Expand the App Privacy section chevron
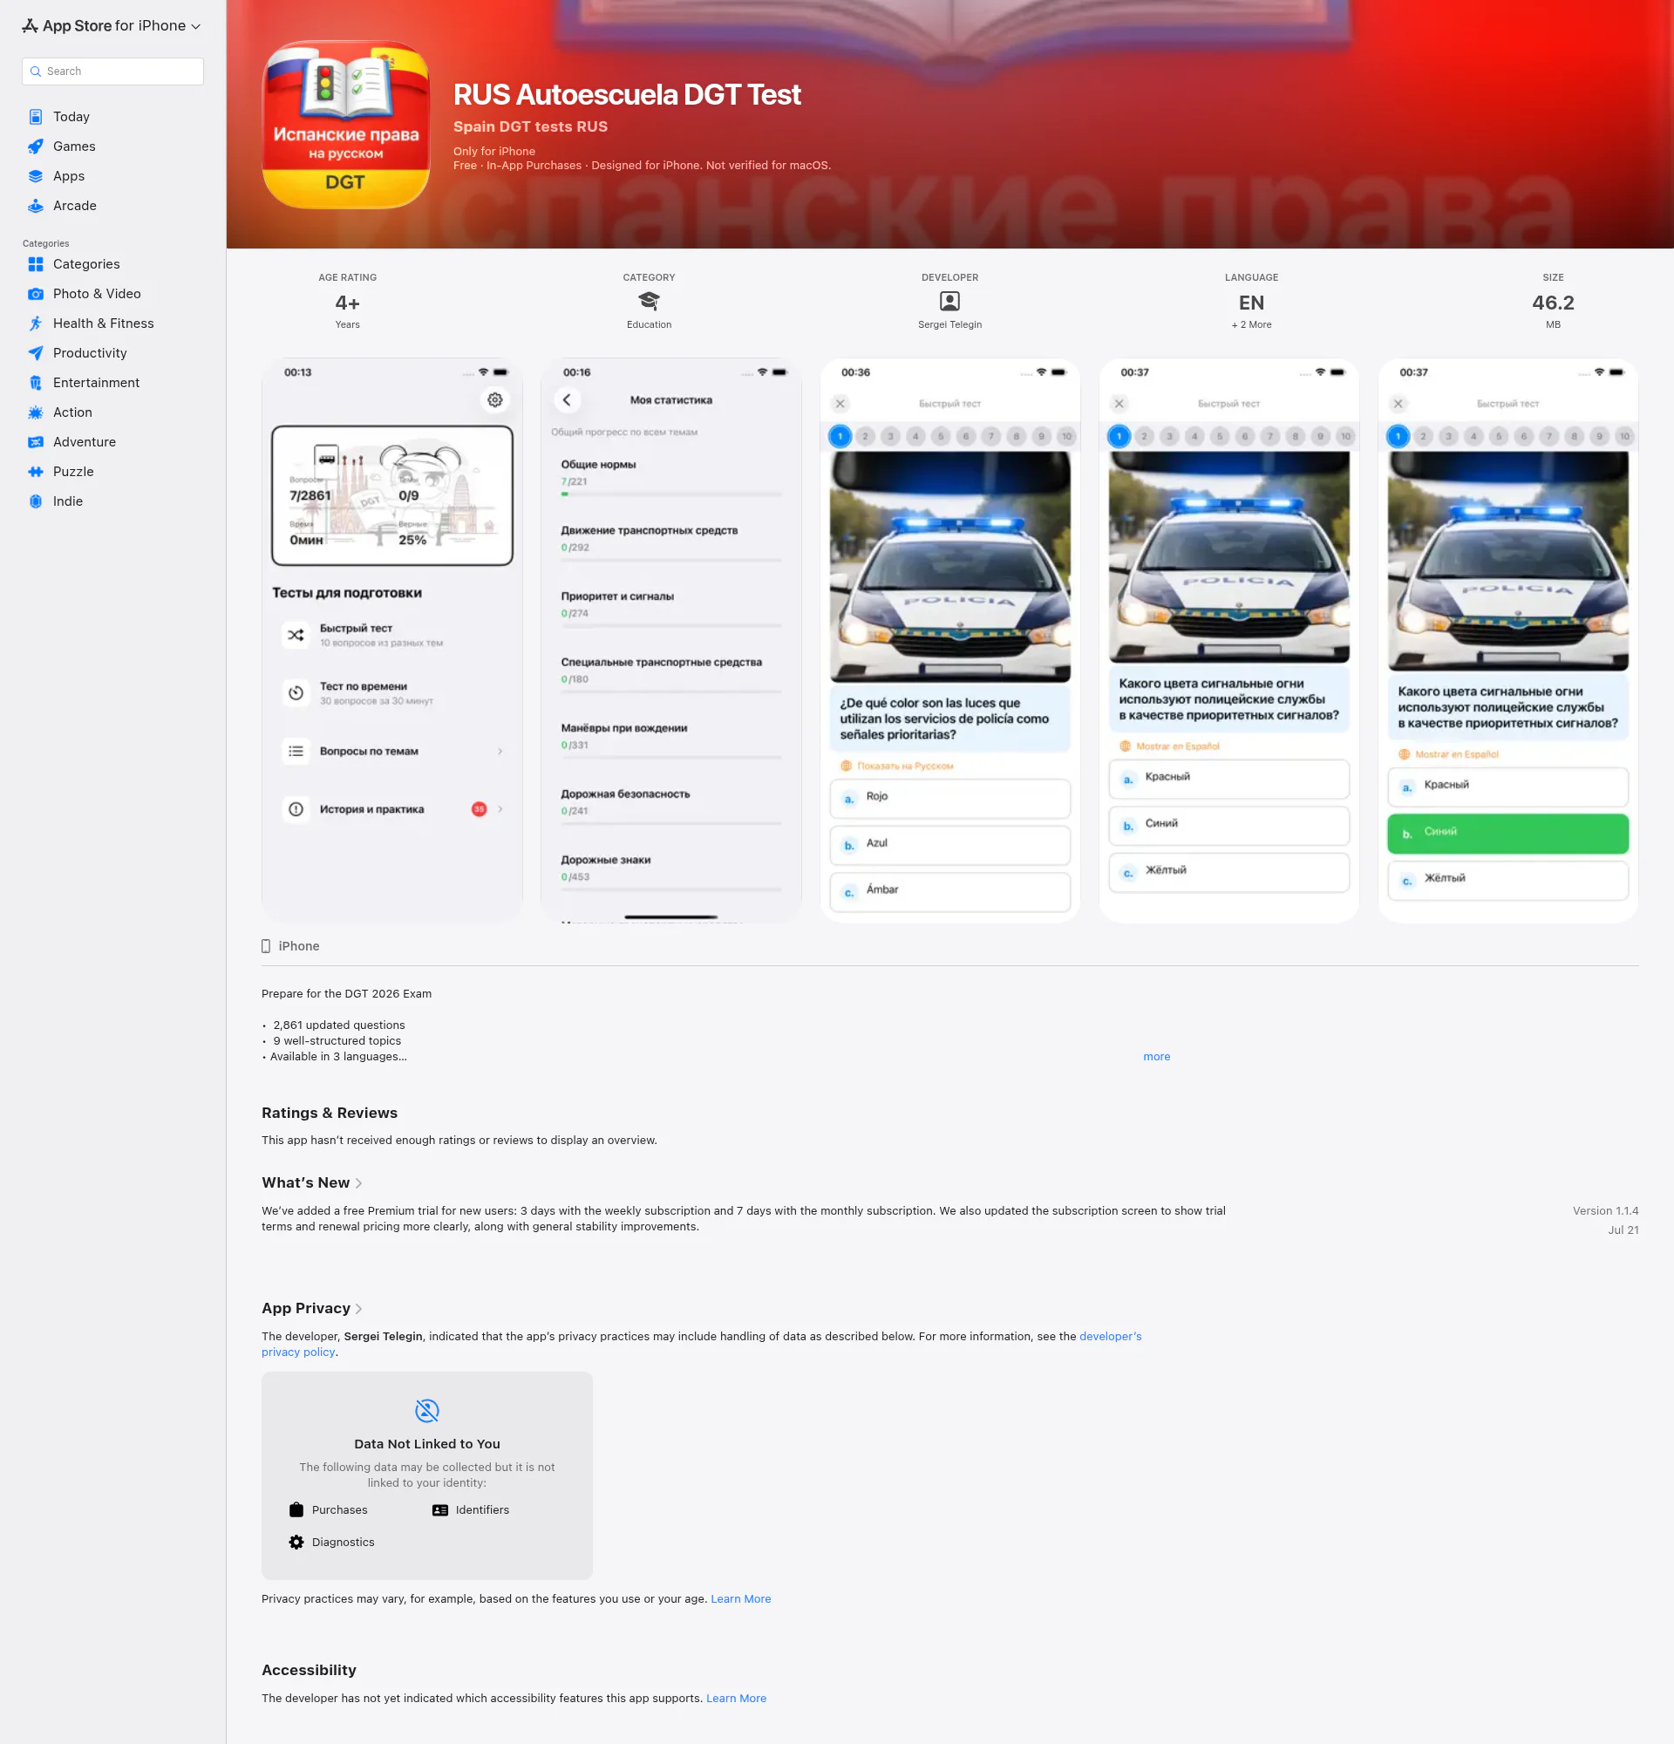The height and width of the screenshot is (1744, 1674). [x=358, y=1309]
